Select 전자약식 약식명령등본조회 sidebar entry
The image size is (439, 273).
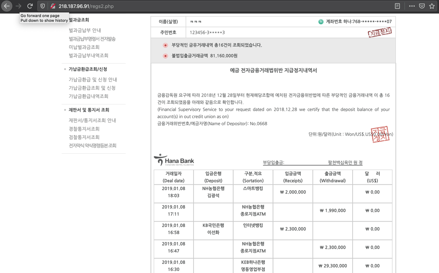tap(93, 145)
